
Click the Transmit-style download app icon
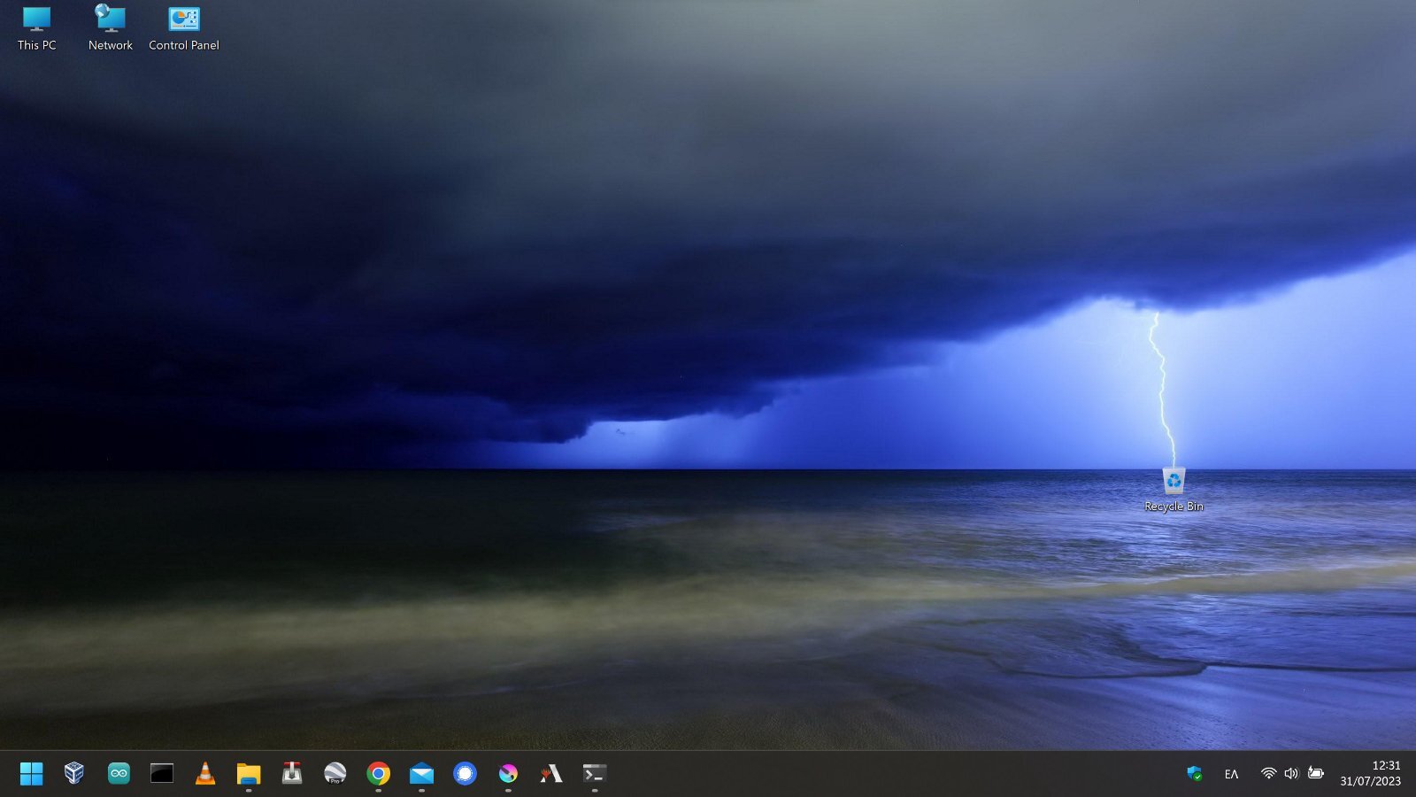[291, 773]
